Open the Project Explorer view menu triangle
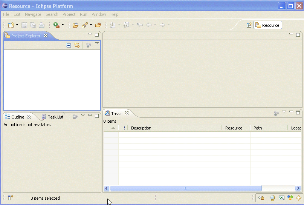The height and width of the screenshot is (205, 304). [97, 43]
